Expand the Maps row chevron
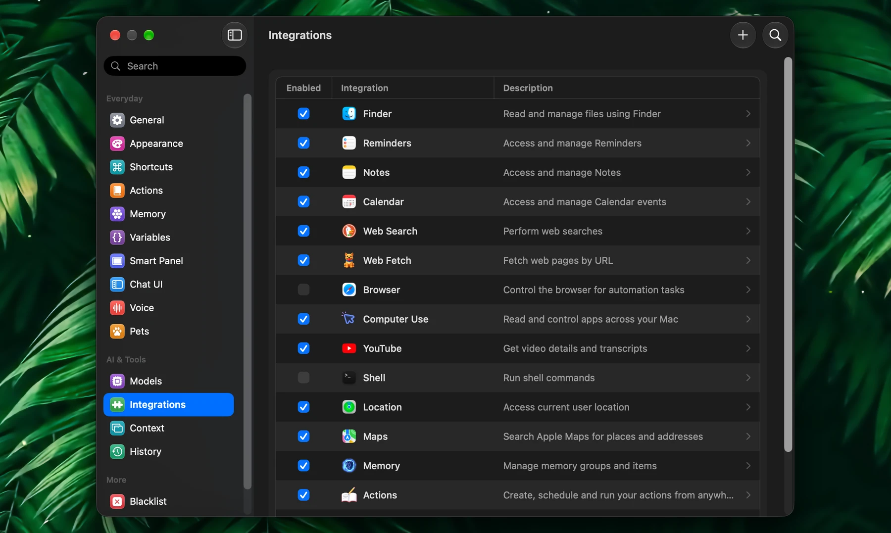891x533 pixels. [748, 436]
